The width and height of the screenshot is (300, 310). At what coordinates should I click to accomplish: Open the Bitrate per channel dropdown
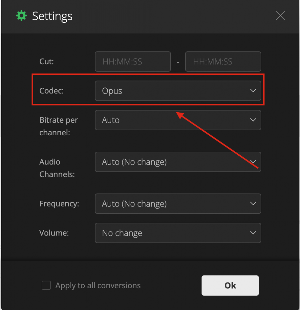point(178,120)
